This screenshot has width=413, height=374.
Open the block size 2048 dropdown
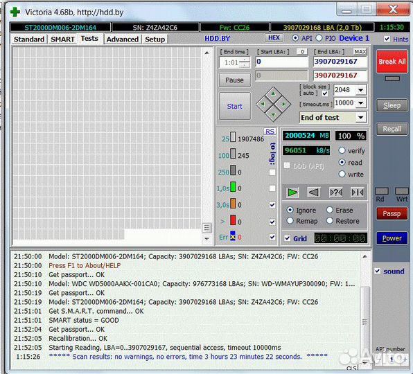360,90
